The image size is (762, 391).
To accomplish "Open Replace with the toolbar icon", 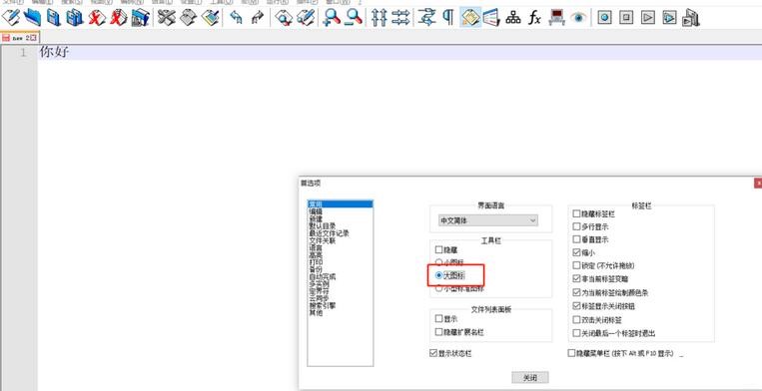I will (x=306, y=18).
